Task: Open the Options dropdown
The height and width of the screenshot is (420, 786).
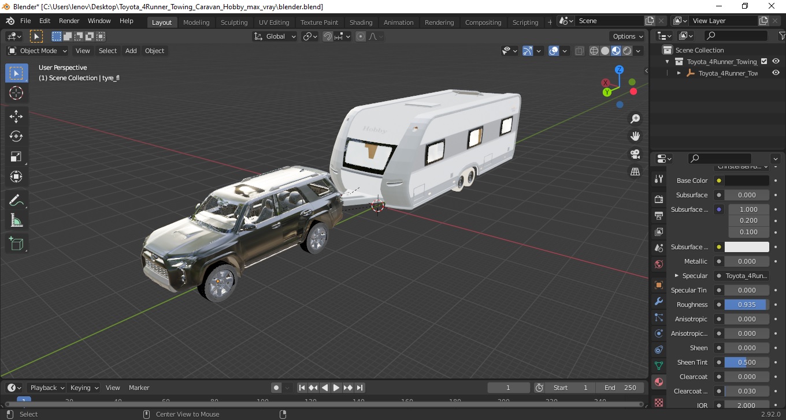Action: 628,36
